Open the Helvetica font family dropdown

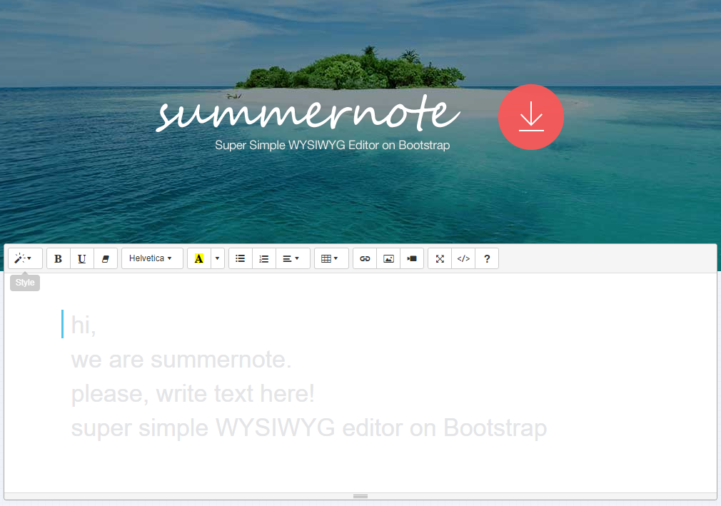pyautogui.click(x=152, y=258)
